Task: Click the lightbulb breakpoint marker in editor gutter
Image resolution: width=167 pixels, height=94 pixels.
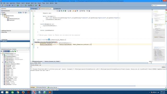Action: (x=32, y=44)
